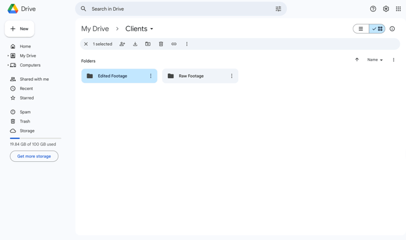Click the Get more storage button
406x240 pixels.
tap(34, 156)
